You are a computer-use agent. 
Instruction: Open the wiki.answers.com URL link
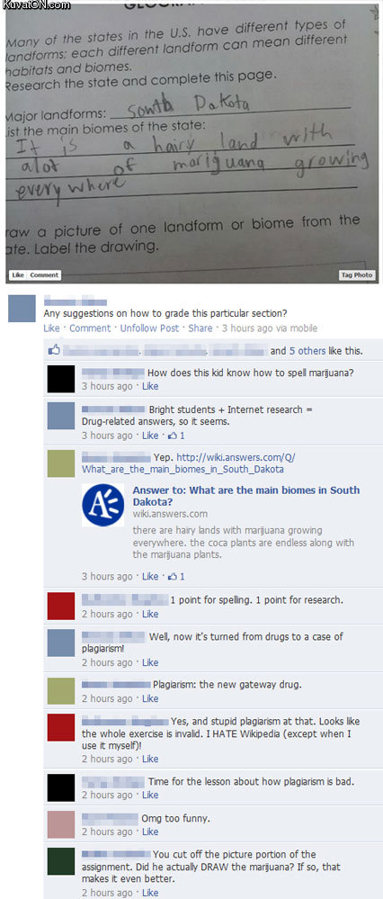(189, 463)
